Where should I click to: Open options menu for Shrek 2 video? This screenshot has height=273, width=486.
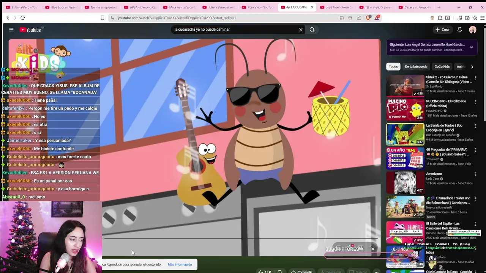point(476,78)
